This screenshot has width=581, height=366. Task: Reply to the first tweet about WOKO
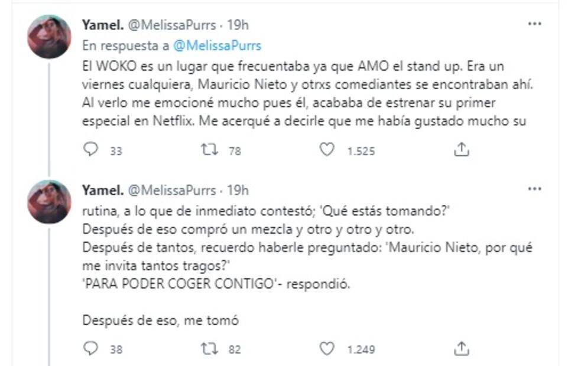tap(90, 150)
